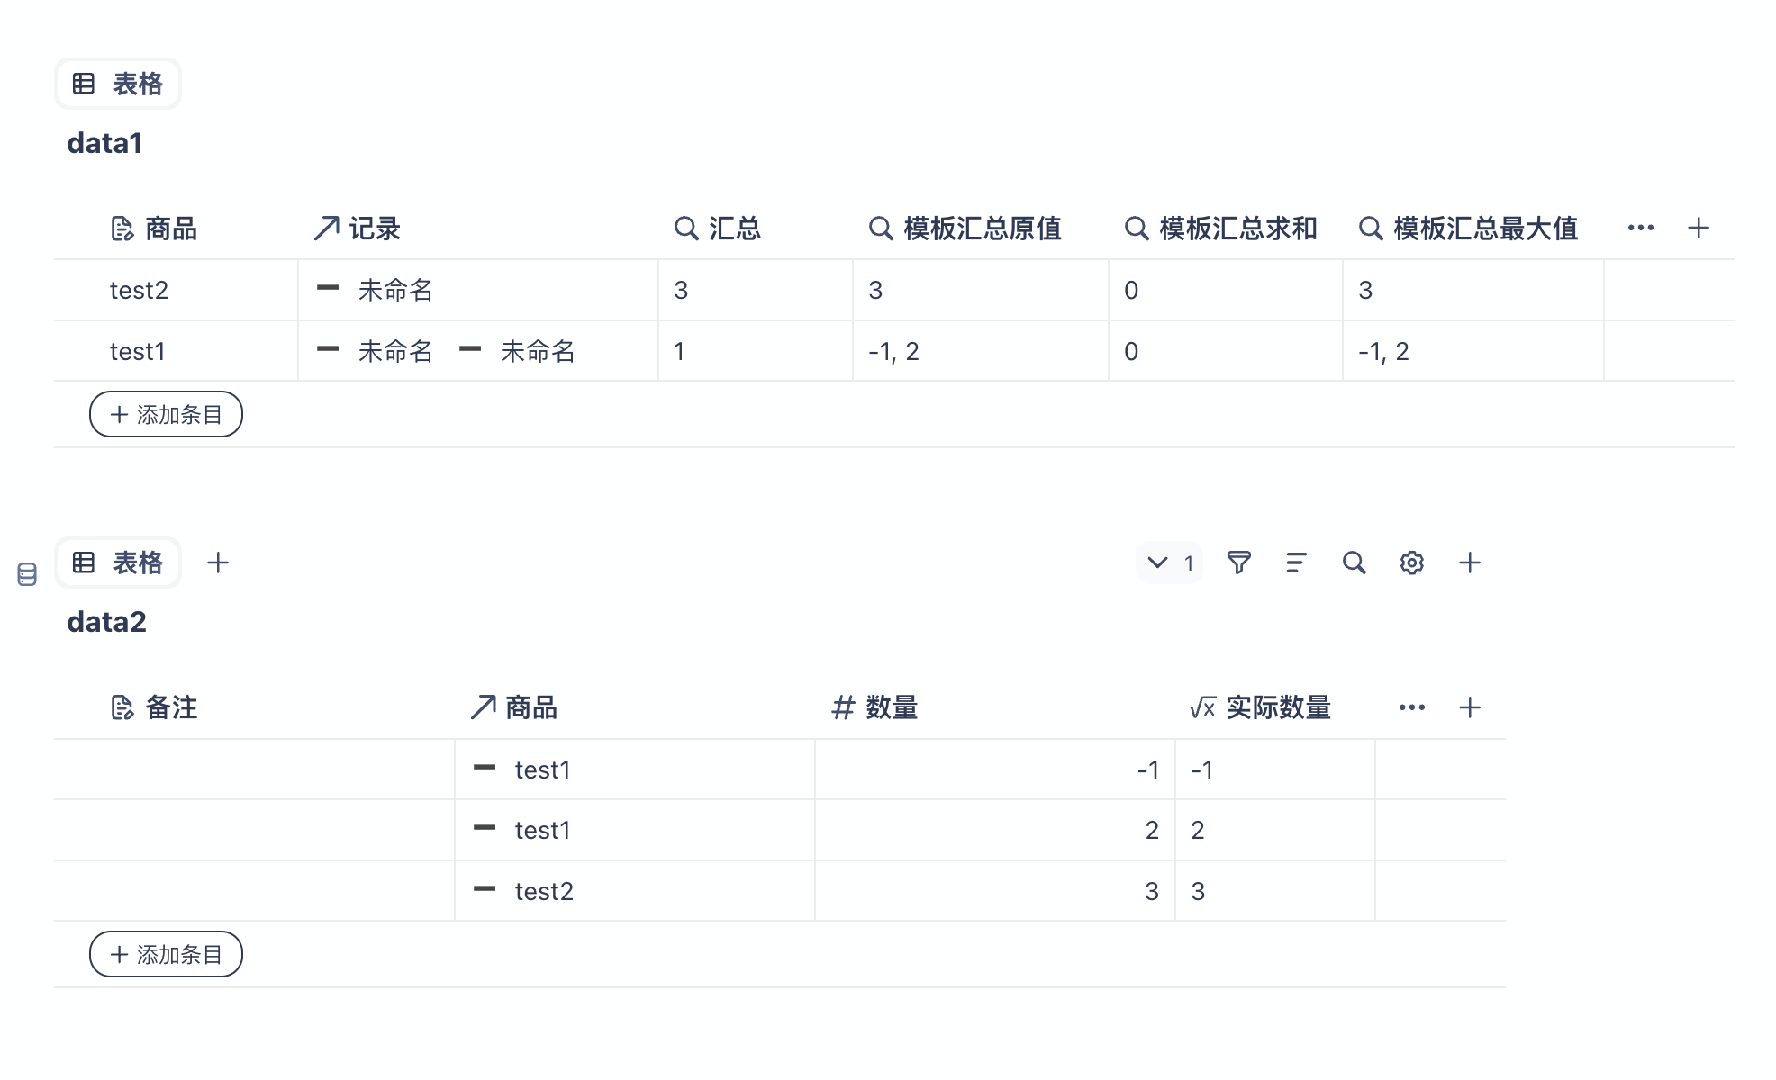Click the database icon beside the 表格 tab

click(25, 573)
